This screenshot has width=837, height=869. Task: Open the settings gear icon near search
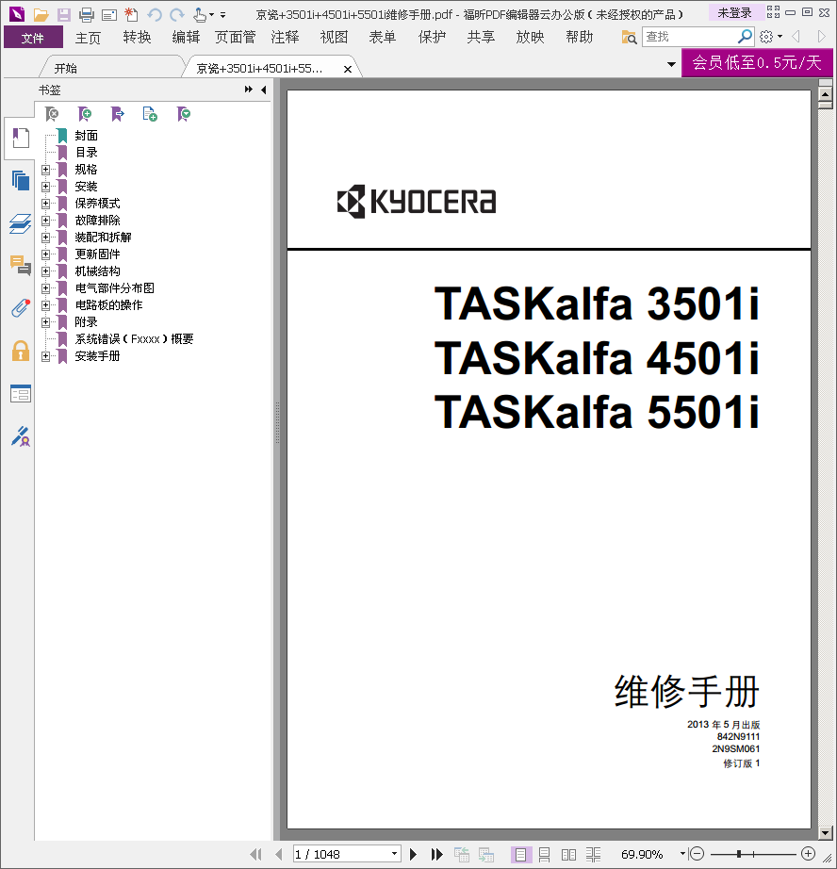[x=766, y=37]
